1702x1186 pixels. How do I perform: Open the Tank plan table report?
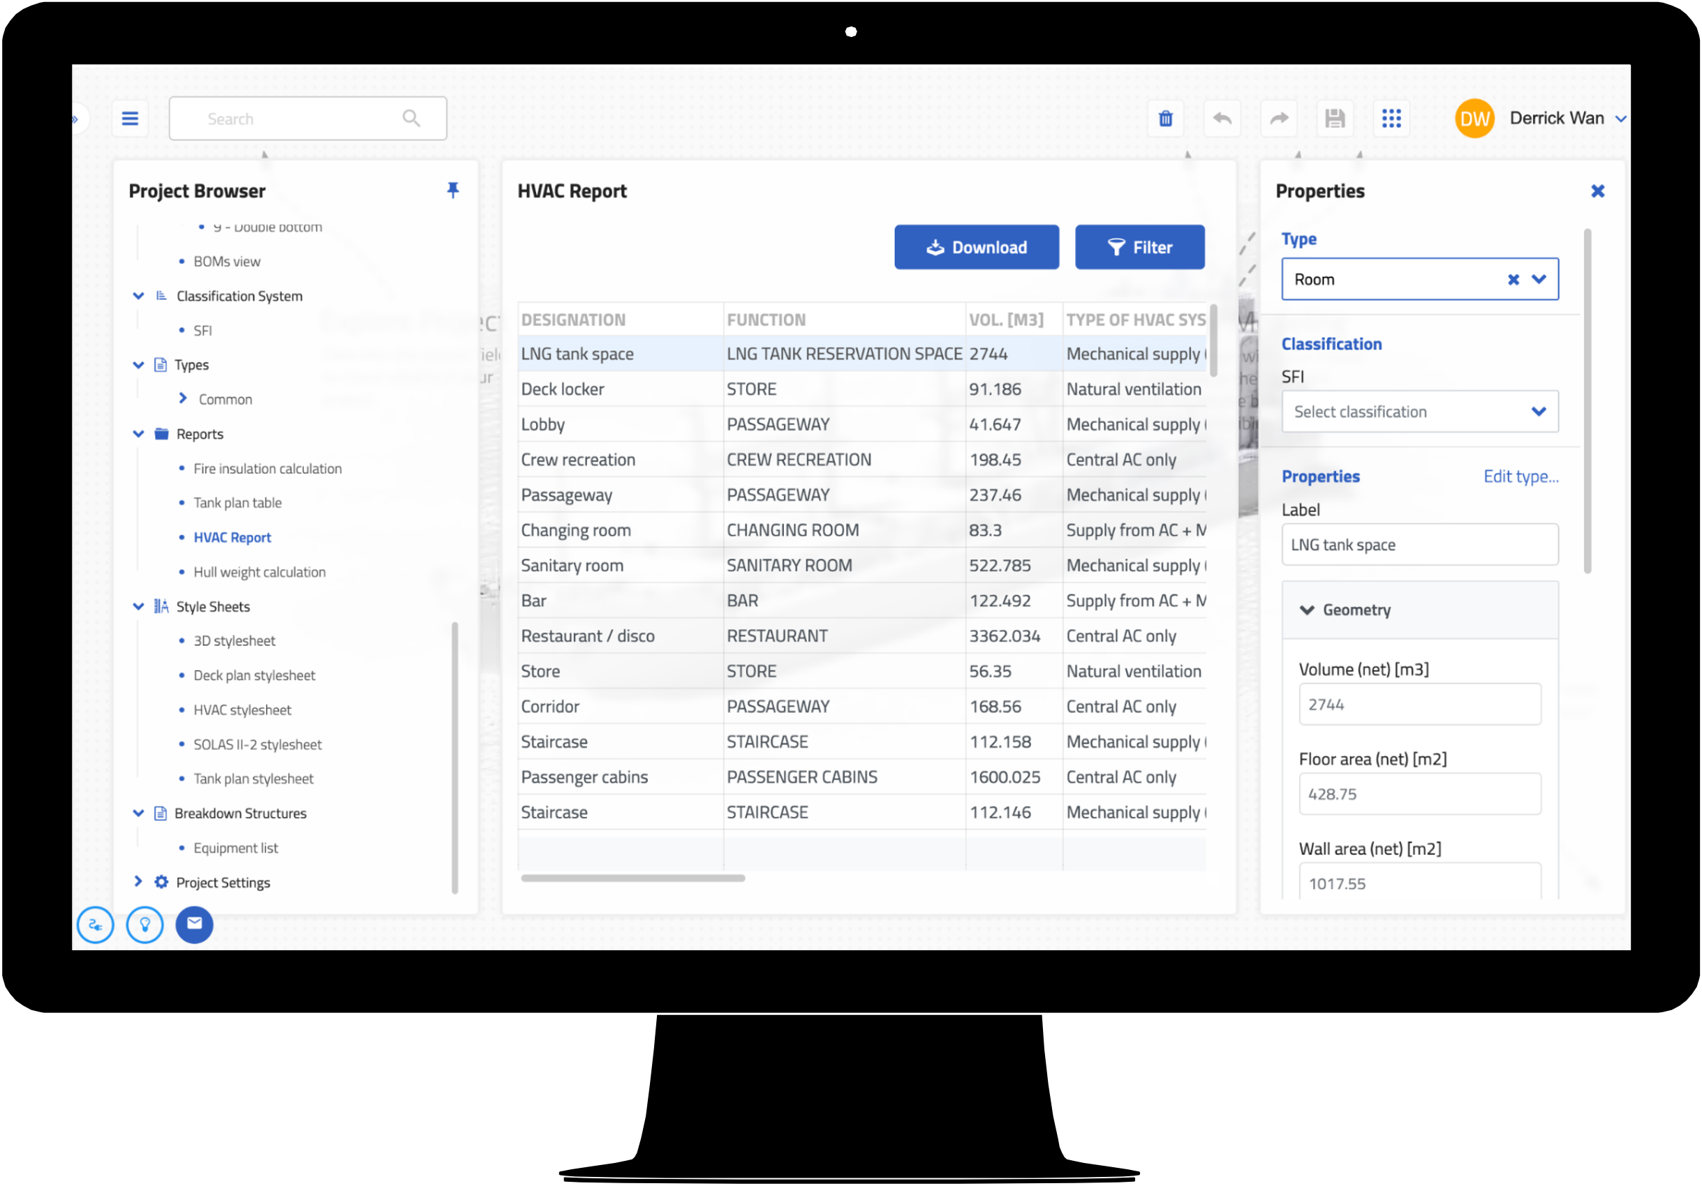237,502
